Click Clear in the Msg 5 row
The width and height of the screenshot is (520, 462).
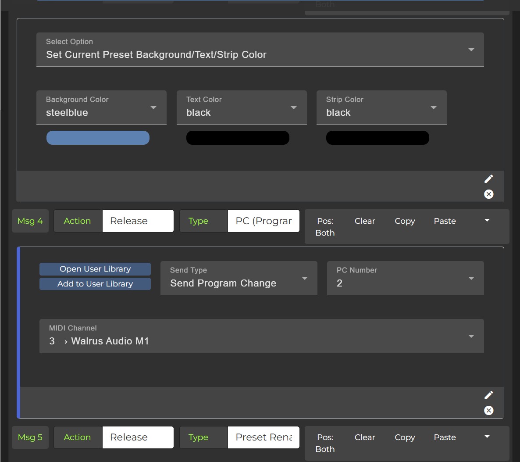[365, 437]
